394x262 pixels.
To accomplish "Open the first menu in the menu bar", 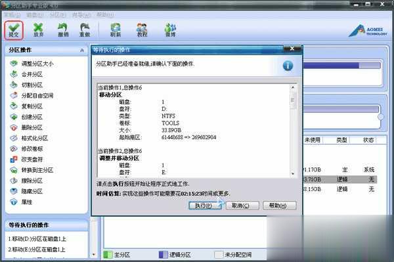I will 12,15.
